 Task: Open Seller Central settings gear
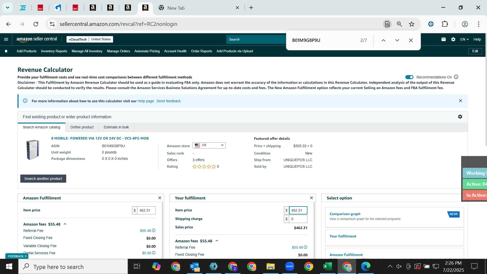click(x=453, y=39)
